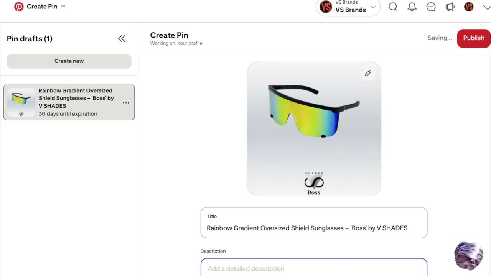
Task: Click the Pinterest logo
Action: coord(18,7)
